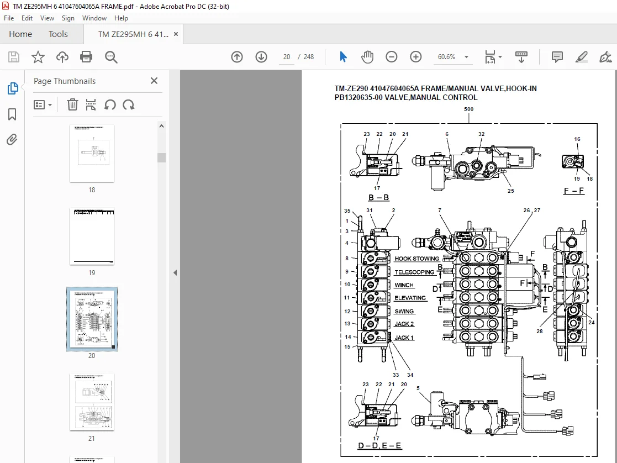617x463 pixels.
Task: Click part number "500" above diagram
Action: (x=468, y=109)
